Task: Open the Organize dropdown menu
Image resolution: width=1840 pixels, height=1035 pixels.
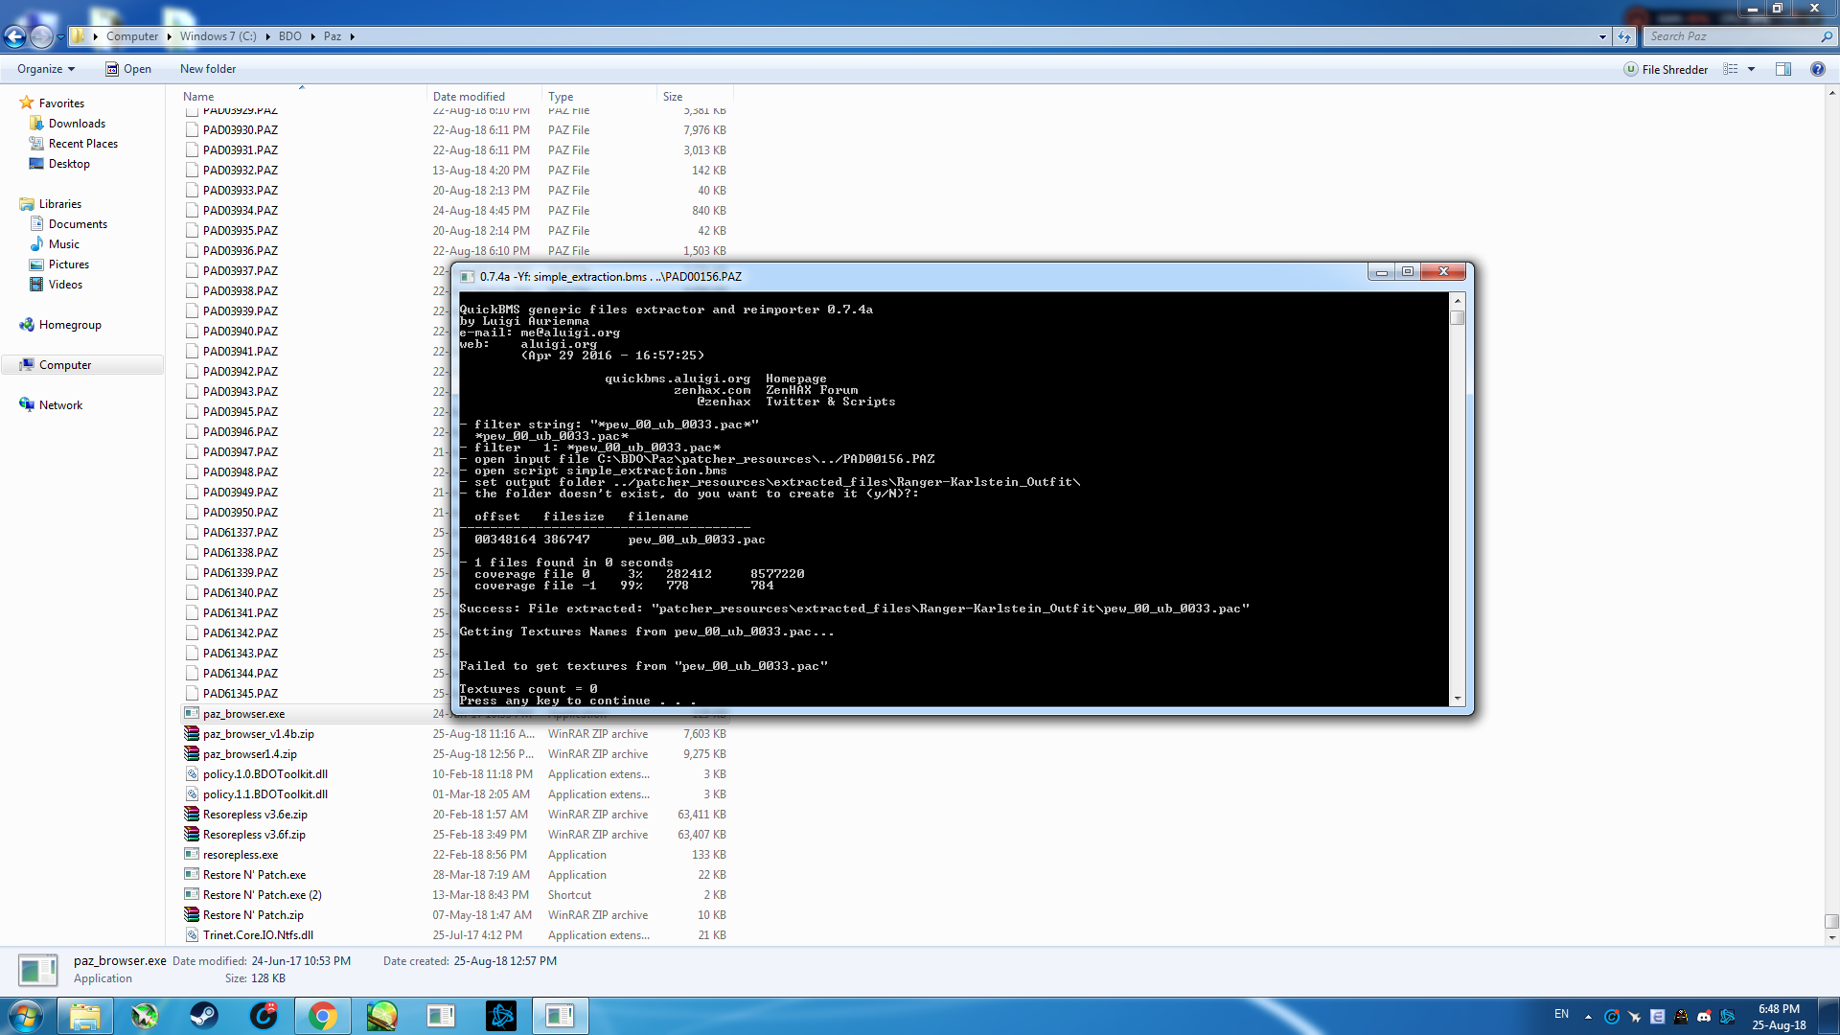Action: (45, 69)
